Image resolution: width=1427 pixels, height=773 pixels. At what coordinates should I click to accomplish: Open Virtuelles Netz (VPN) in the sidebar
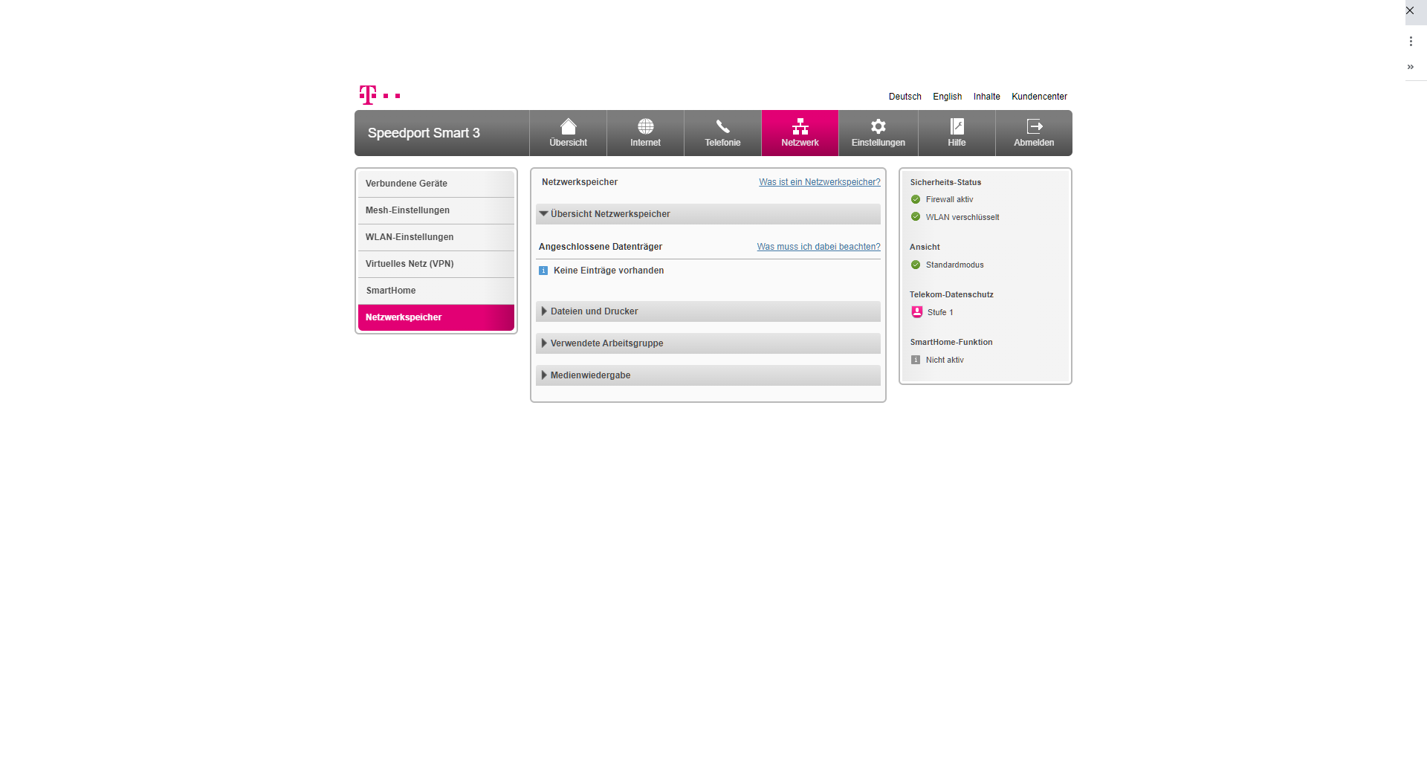coord(436,264)
